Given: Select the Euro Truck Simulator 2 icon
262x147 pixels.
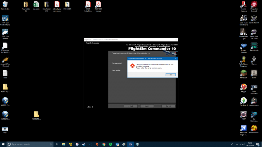Looking at the screenshot, I should tap(243, 20).
